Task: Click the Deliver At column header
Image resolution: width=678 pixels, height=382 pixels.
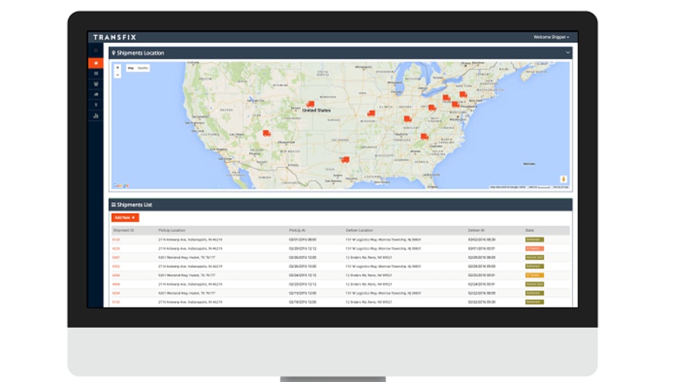Action: [477, 230]
